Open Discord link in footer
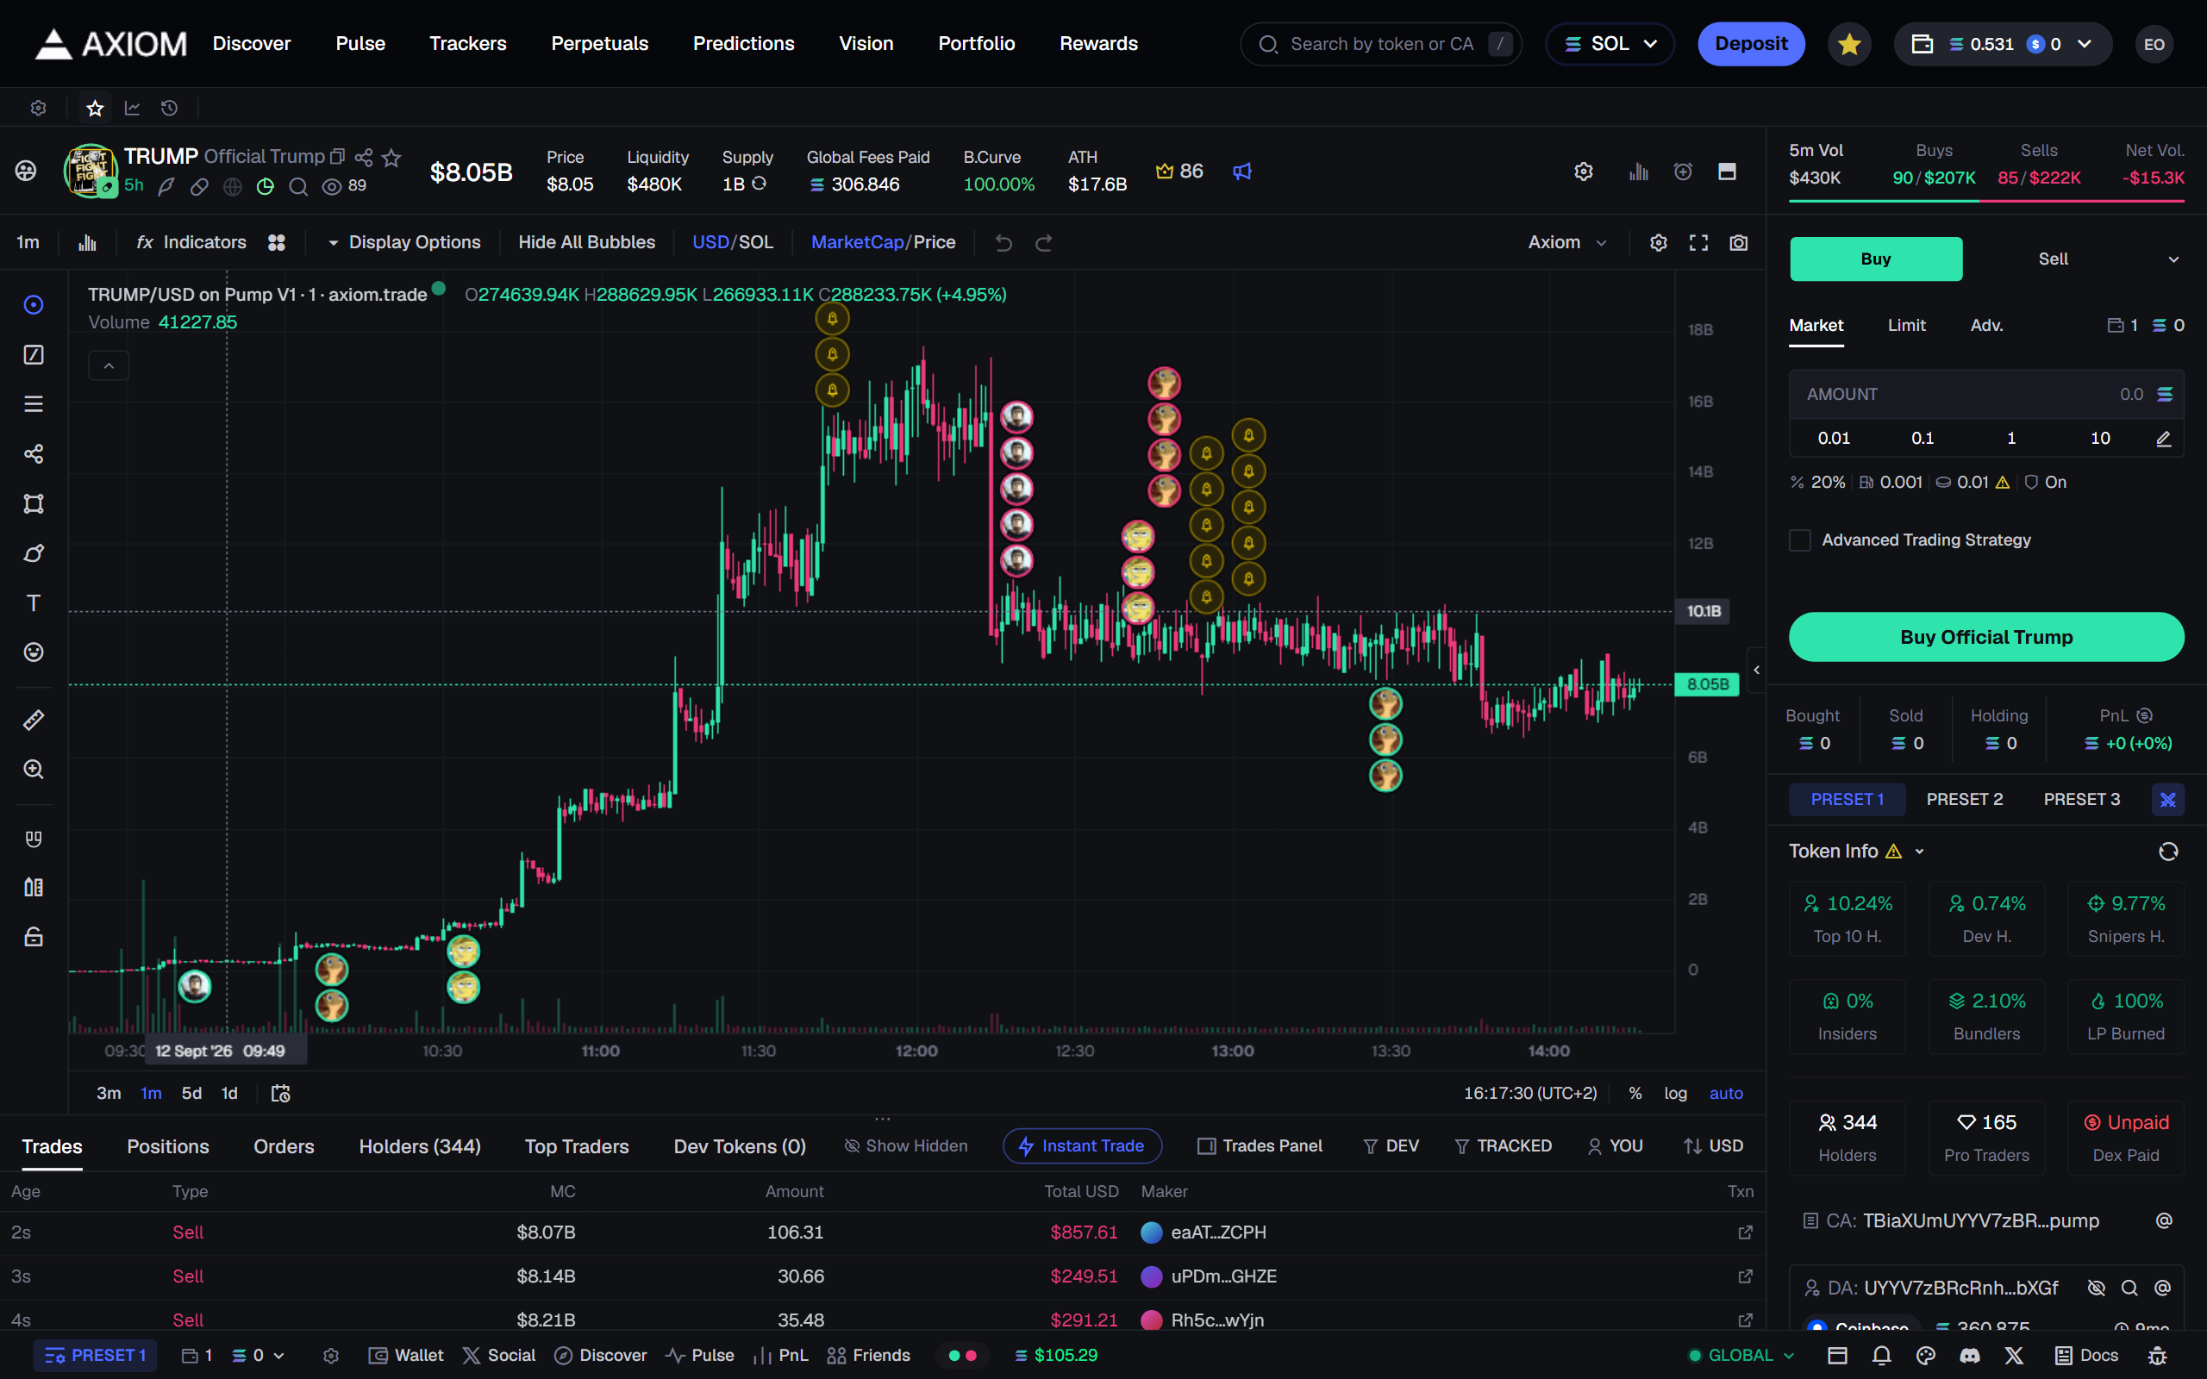2207x1379 pixels. pyautogui.click(x=1970, y=1355)
